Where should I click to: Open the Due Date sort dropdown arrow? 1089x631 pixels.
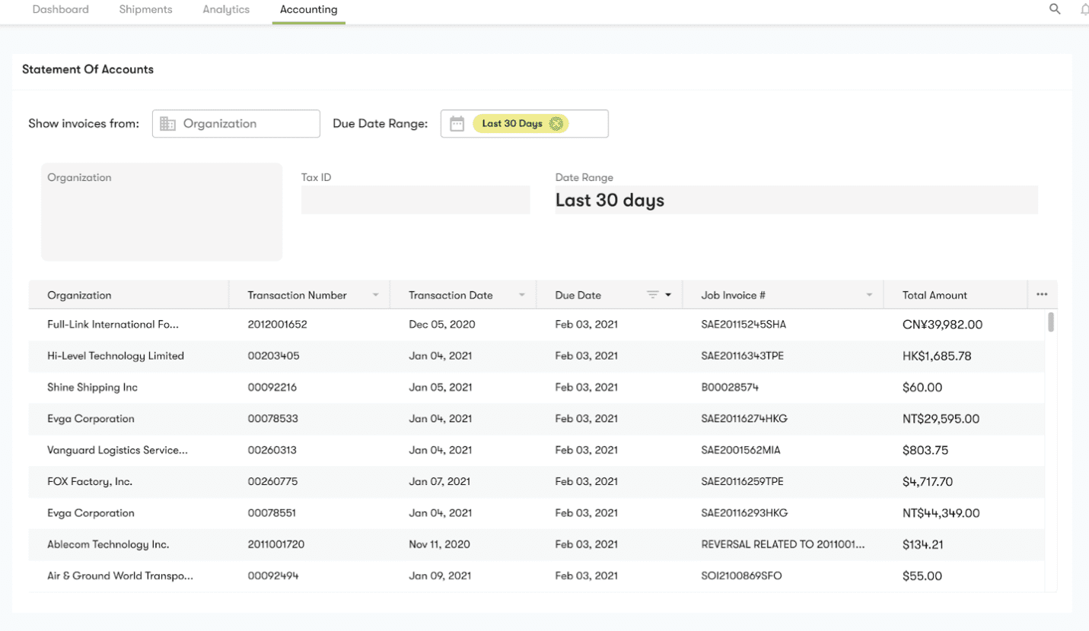[x=668, y=295]
